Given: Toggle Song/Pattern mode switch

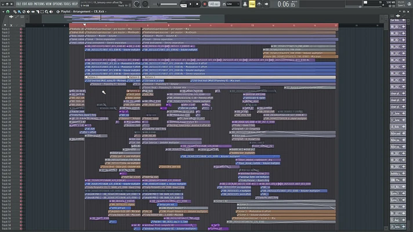Looking at the screenshot, I should coord(183,4).
